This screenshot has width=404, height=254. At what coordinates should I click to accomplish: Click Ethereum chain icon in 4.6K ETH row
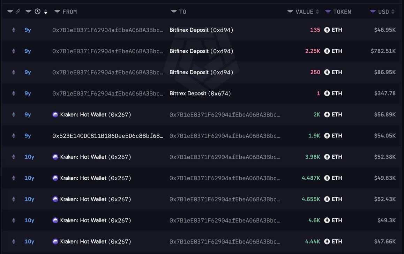click(14, 220)
